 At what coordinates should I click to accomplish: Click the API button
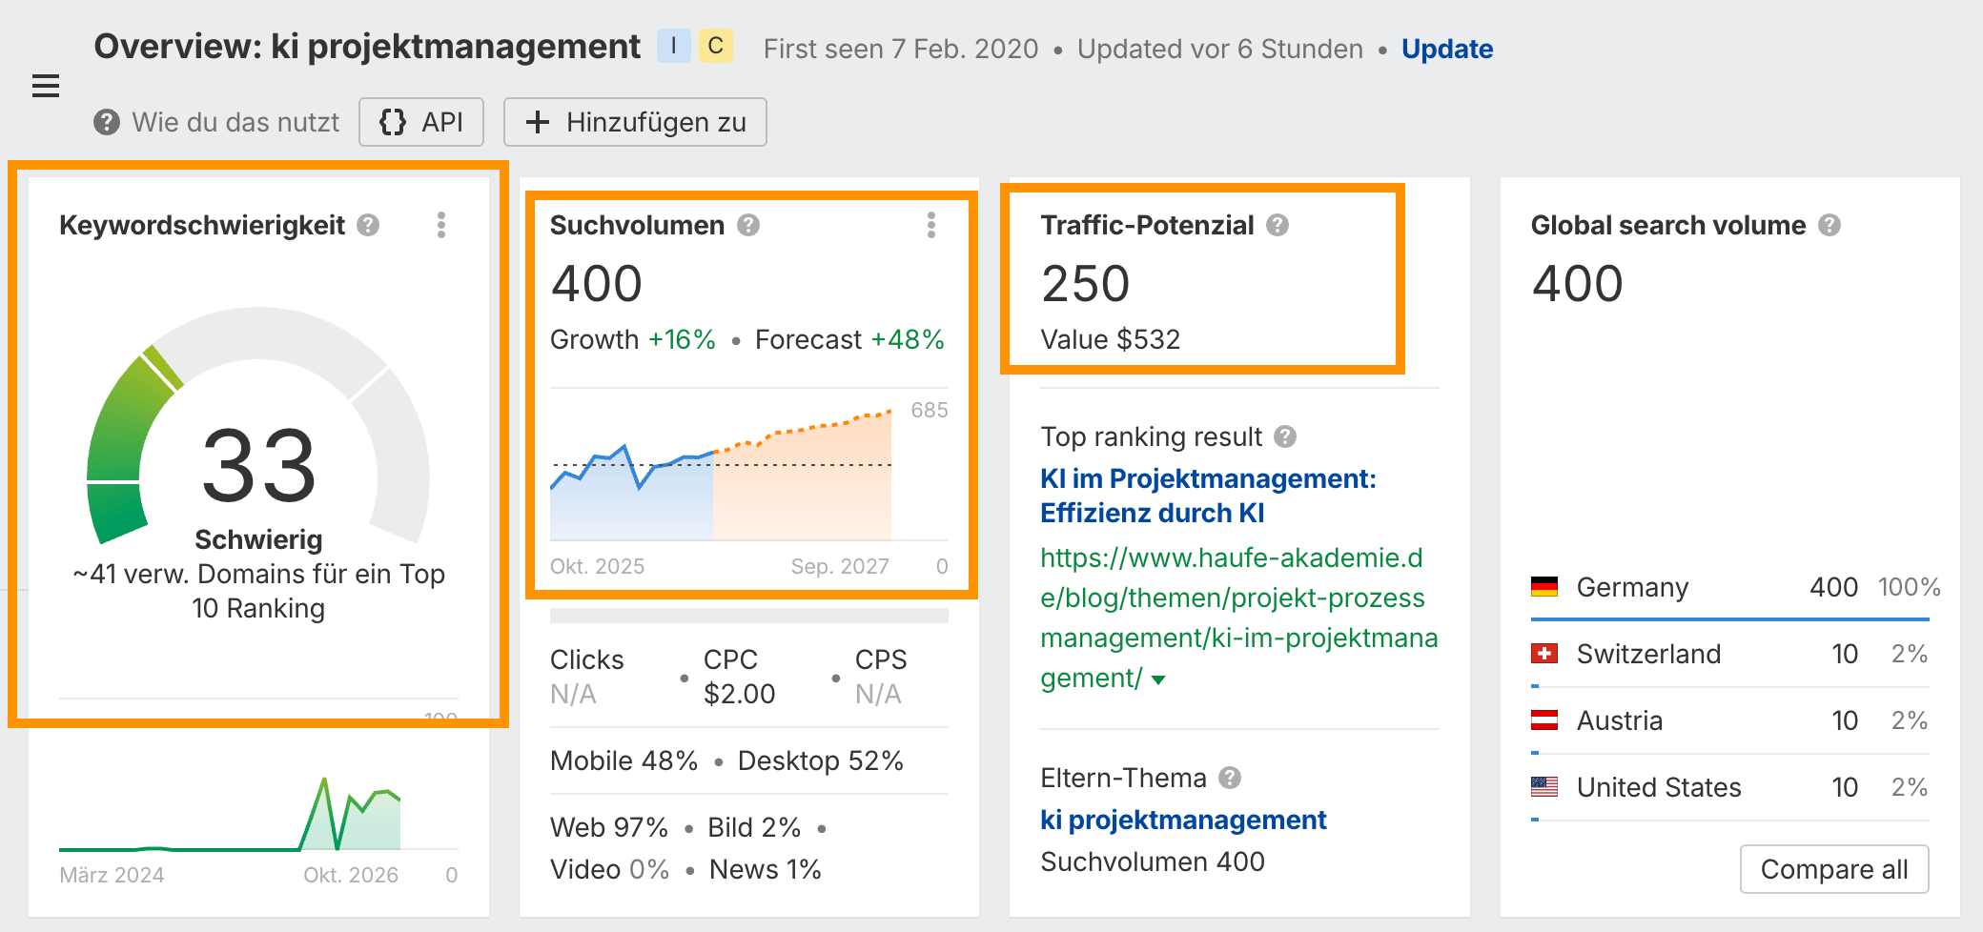[421, 122]
